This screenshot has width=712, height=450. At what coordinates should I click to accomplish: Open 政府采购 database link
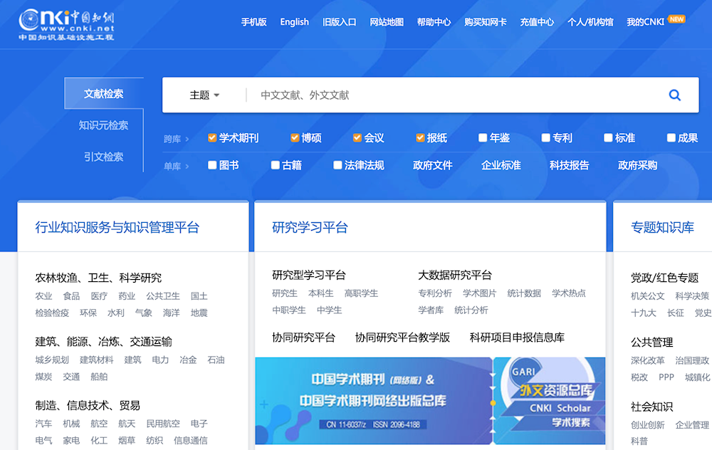637,165
